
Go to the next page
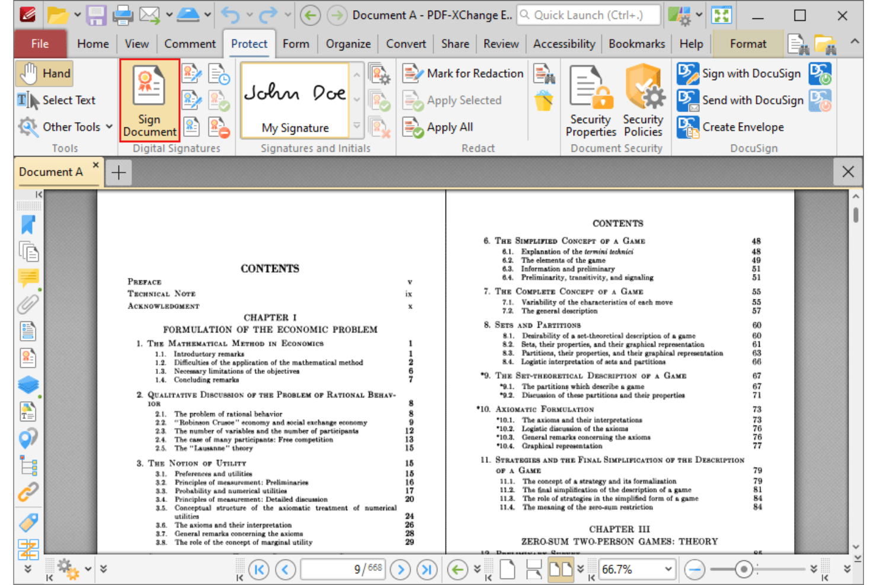pyautogui.click(x=401, y=569)
